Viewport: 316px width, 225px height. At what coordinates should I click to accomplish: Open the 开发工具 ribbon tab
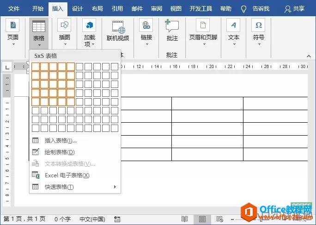point(201,8)
